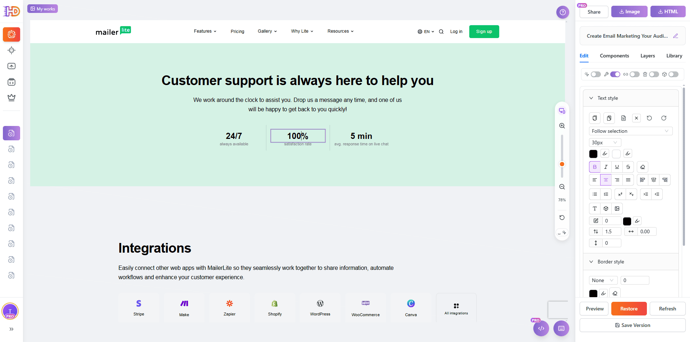Viewport: 690px width, 342px height.
Task: Insert a bulleted list
Action: (x=595, y=194)
